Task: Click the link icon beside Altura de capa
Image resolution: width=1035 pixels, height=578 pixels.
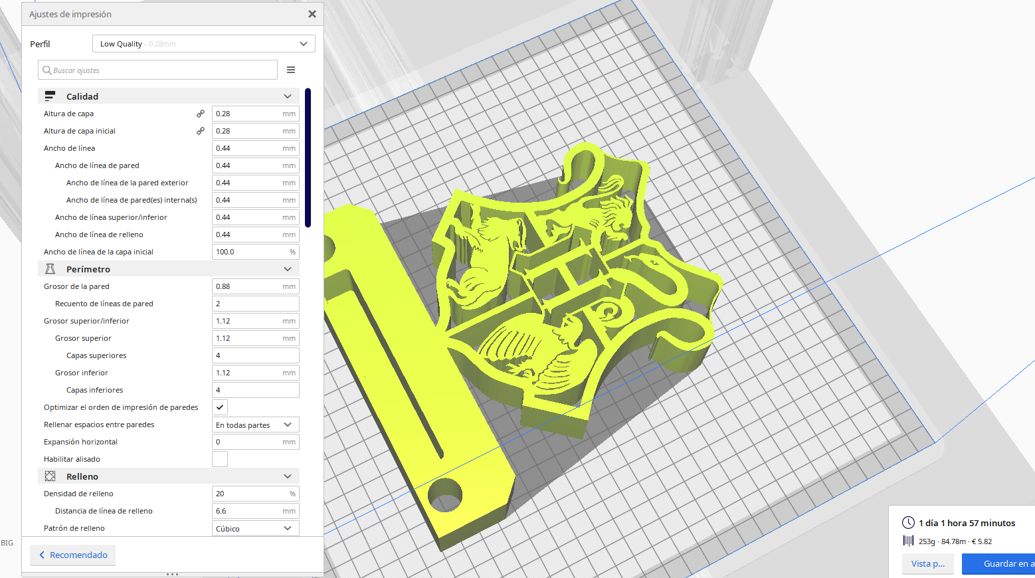Action: 201,114
